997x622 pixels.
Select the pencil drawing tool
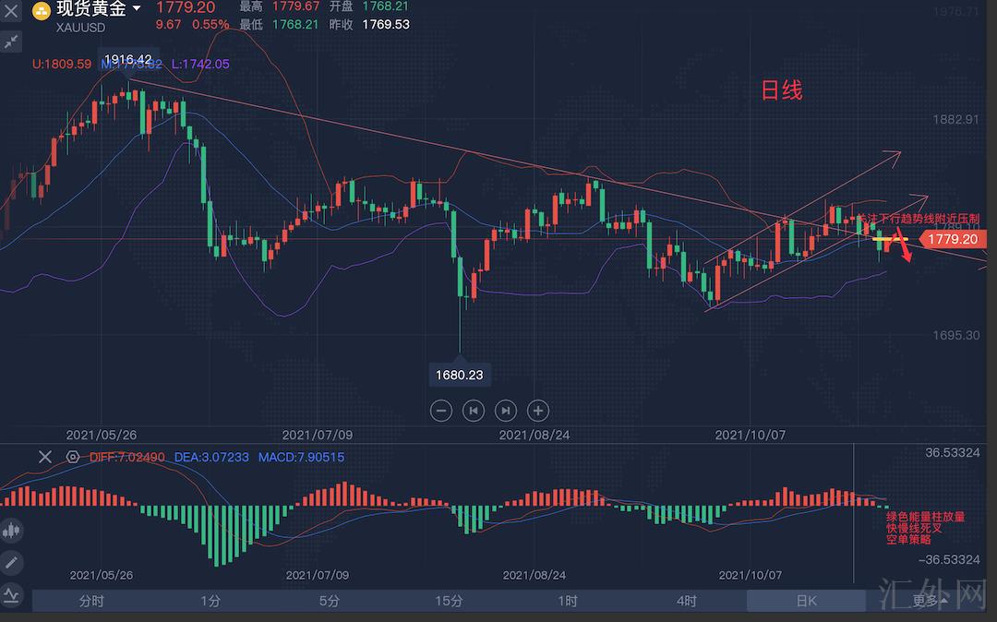[12, 562]
